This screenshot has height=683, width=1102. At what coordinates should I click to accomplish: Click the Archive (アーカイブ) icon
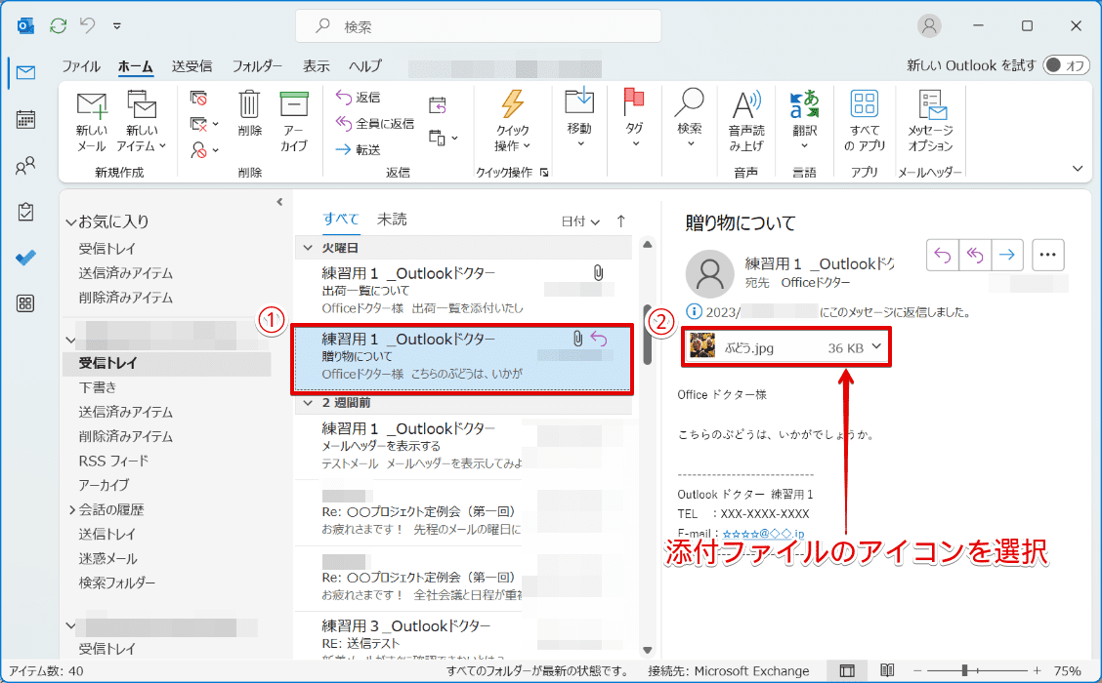(294, 105)
